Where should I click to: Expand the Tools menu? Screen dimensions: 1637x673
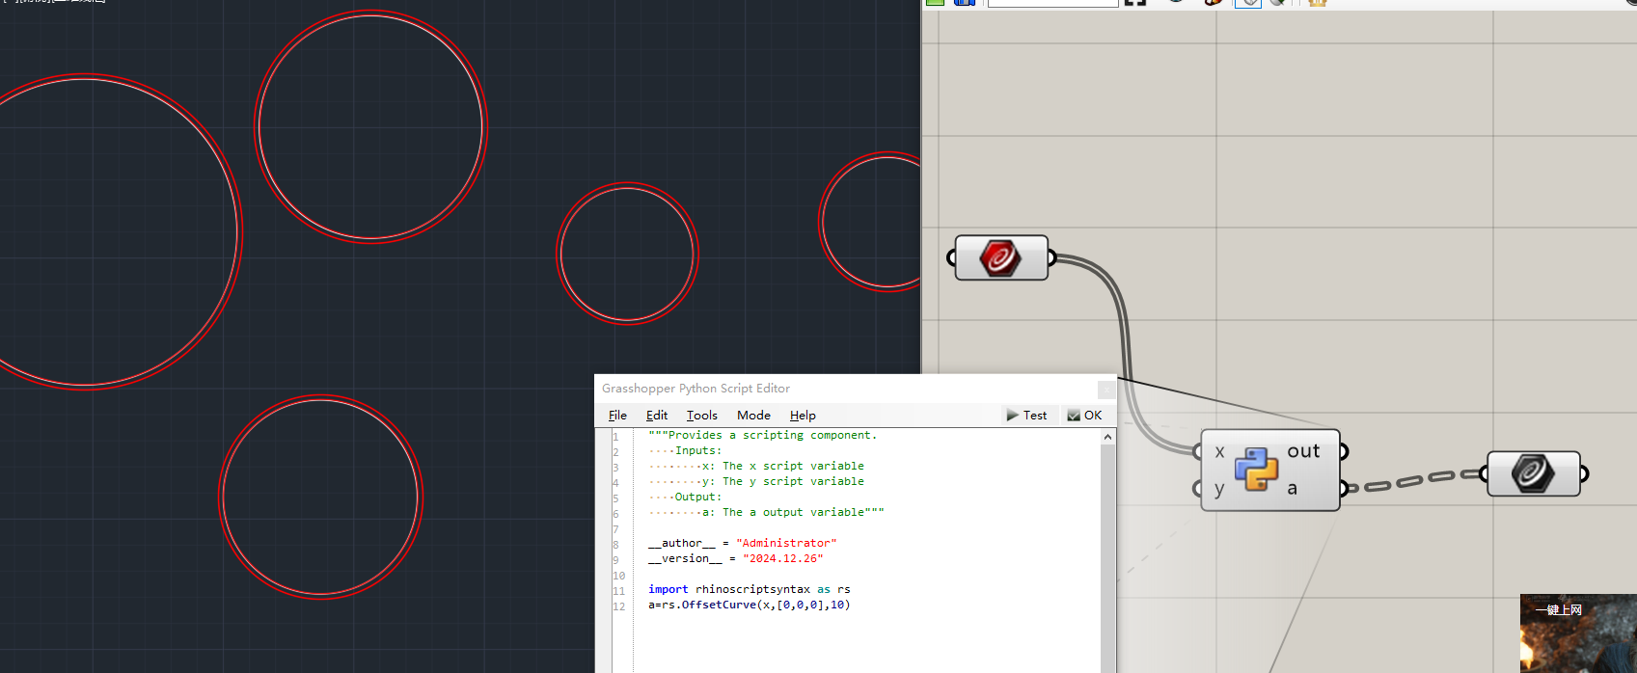(701, 416)
